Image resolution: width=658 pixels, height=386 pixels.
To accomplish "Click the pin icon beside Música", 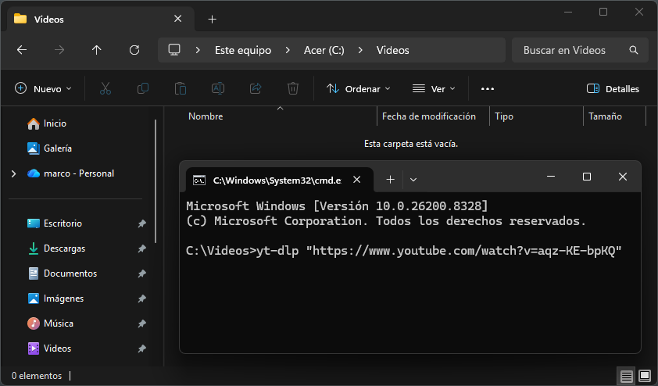I will [x=142, y=323].
